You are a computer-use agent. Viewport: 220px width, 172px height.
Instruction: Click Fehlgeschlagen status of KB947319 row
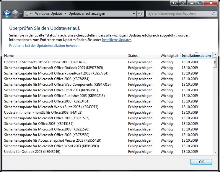[140, 85]
